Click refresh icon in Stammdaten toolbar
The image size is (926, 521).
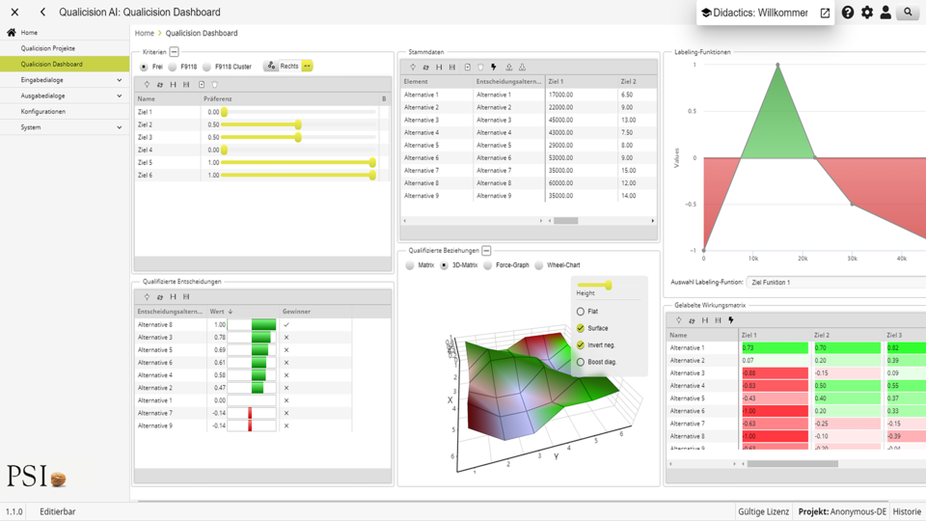point(425,68)
